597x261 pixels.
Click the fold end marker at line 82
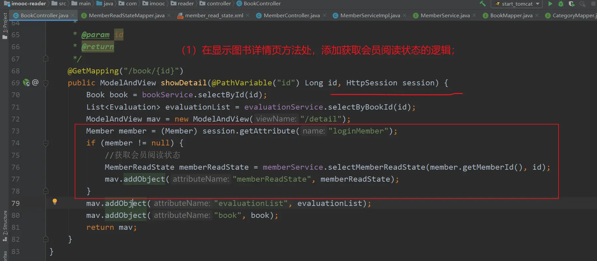[46, 239]
